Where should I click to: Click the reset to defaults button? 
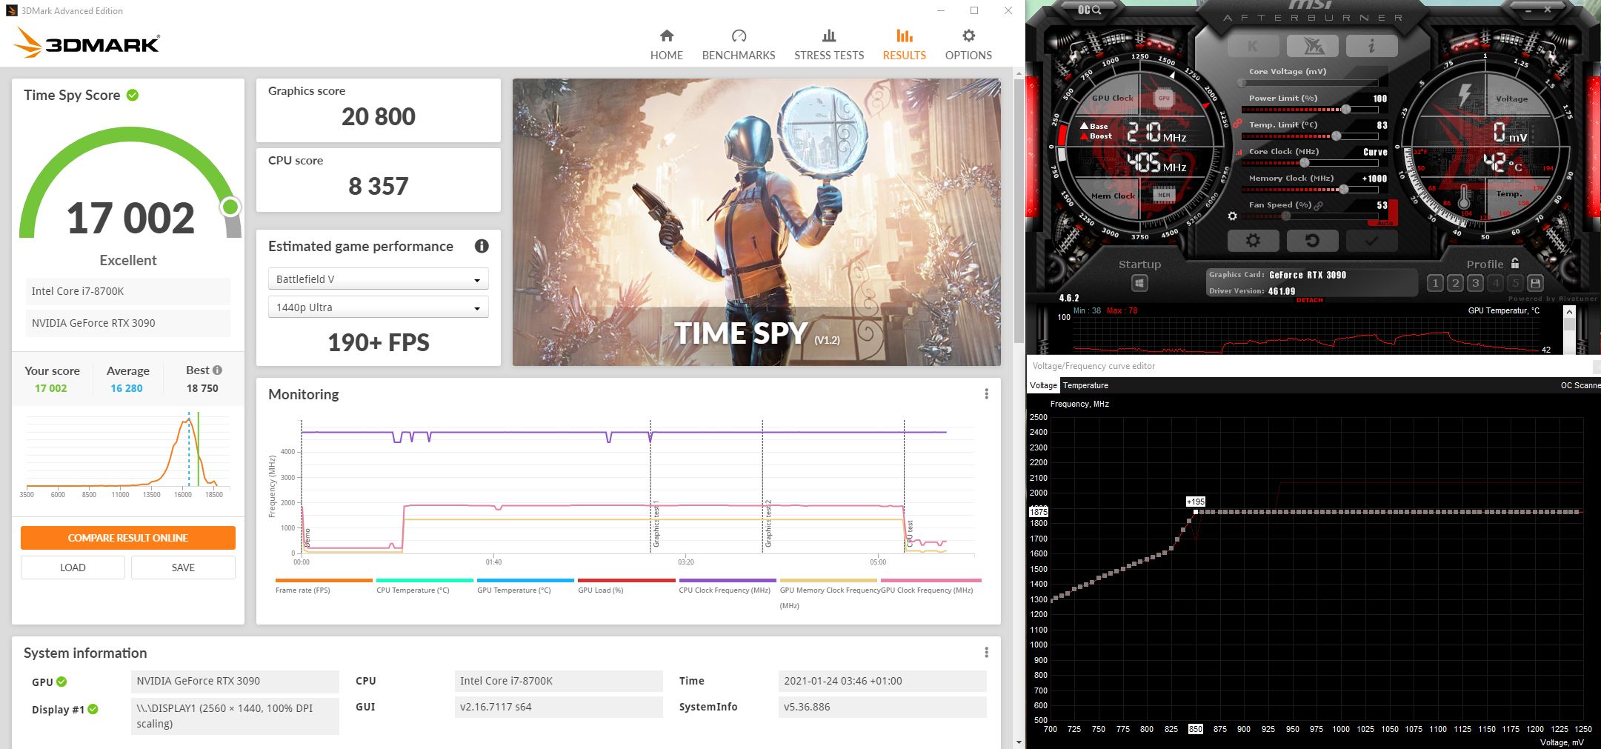(x=1312, y=241)
